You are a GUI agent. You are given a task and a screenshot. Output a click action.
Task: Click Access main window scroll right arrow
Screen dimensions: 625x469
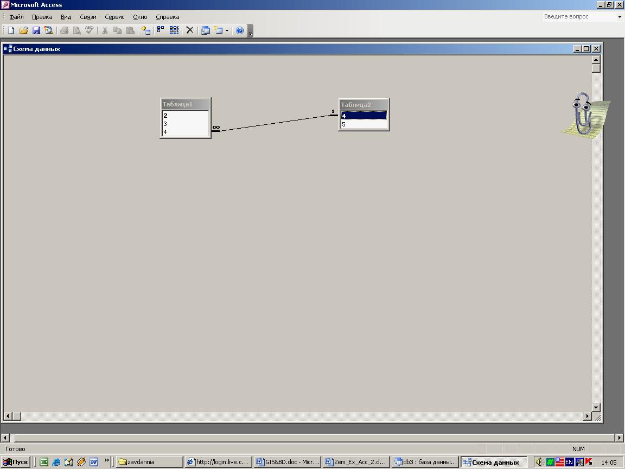[620, 438]
